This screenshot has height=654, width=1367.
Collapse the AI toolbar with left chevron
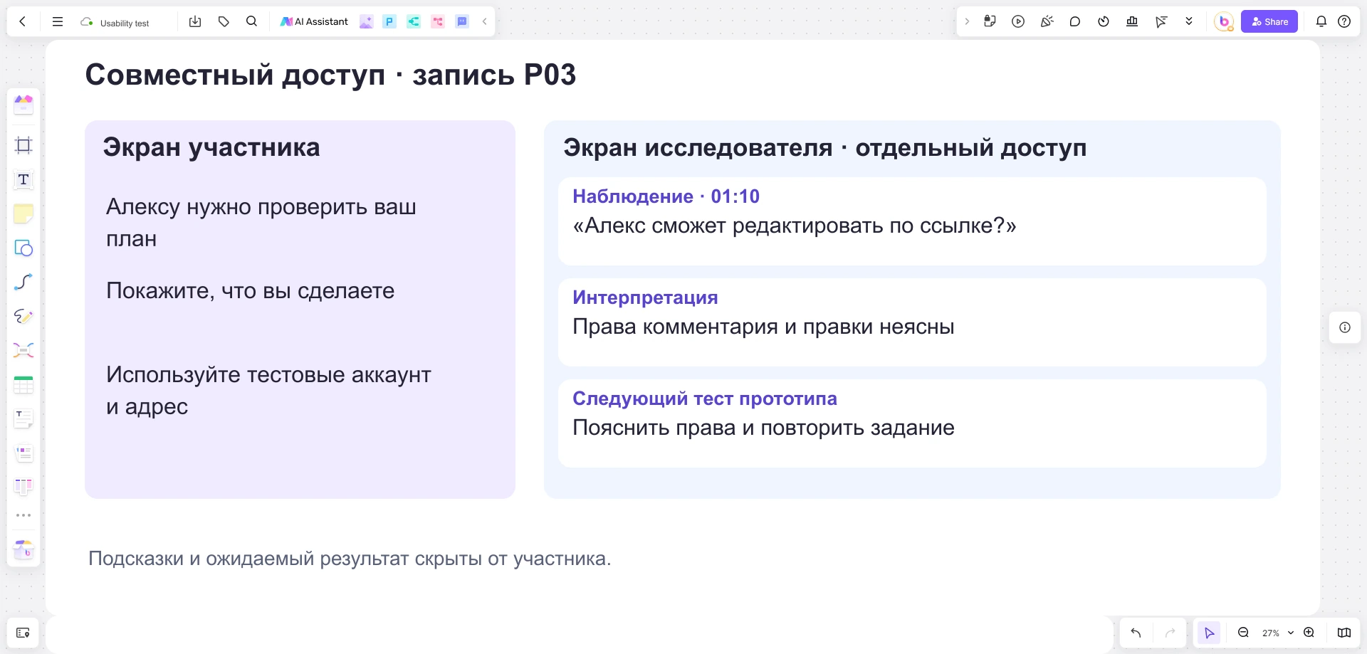pos(485,21)
